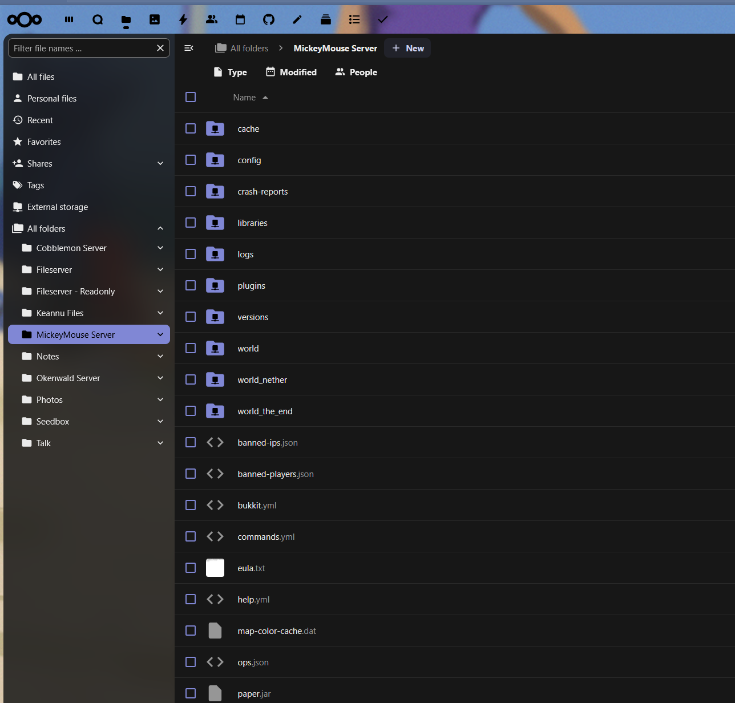Open the checkmark app icon
This screenshot has width=735, height=703.
click(383, 19)
